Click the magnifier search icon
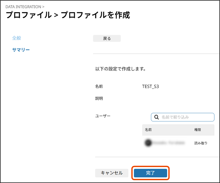 [157, 117]
